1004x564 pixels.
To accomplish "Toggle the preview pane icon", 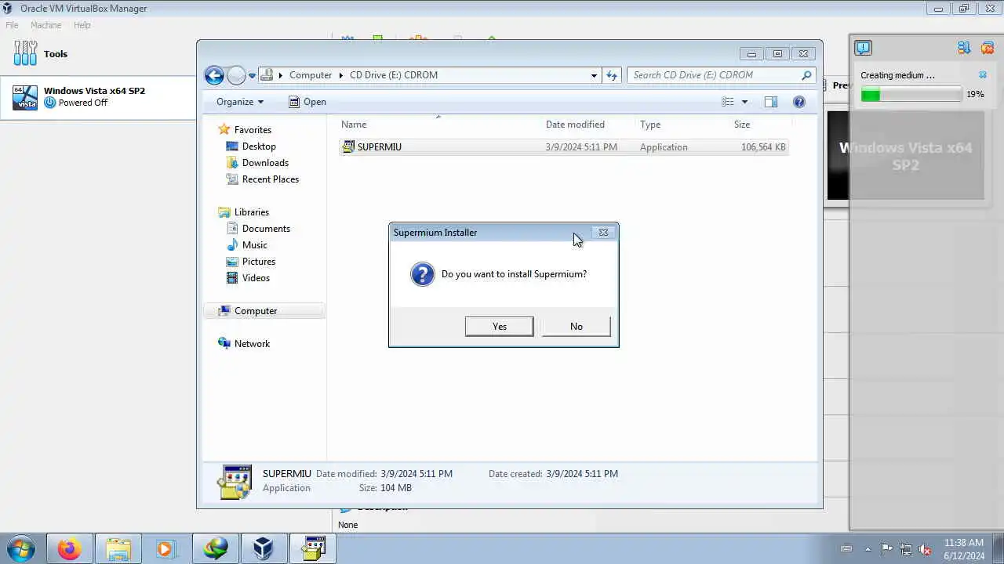I will (771, 102).
